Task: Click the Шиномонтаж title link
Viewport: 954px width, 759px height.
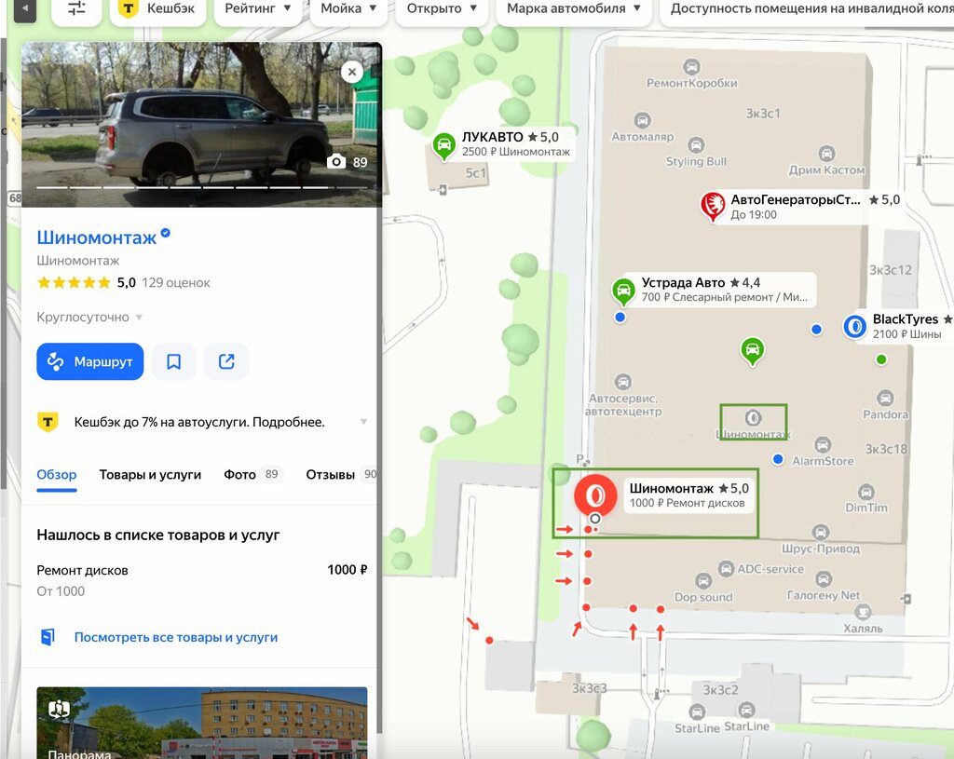Action: point(96,237)
